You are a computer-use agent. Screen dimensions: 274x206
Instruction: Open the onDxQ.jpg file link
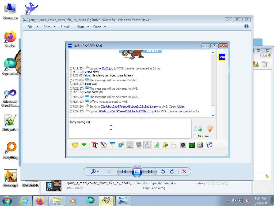106,68
